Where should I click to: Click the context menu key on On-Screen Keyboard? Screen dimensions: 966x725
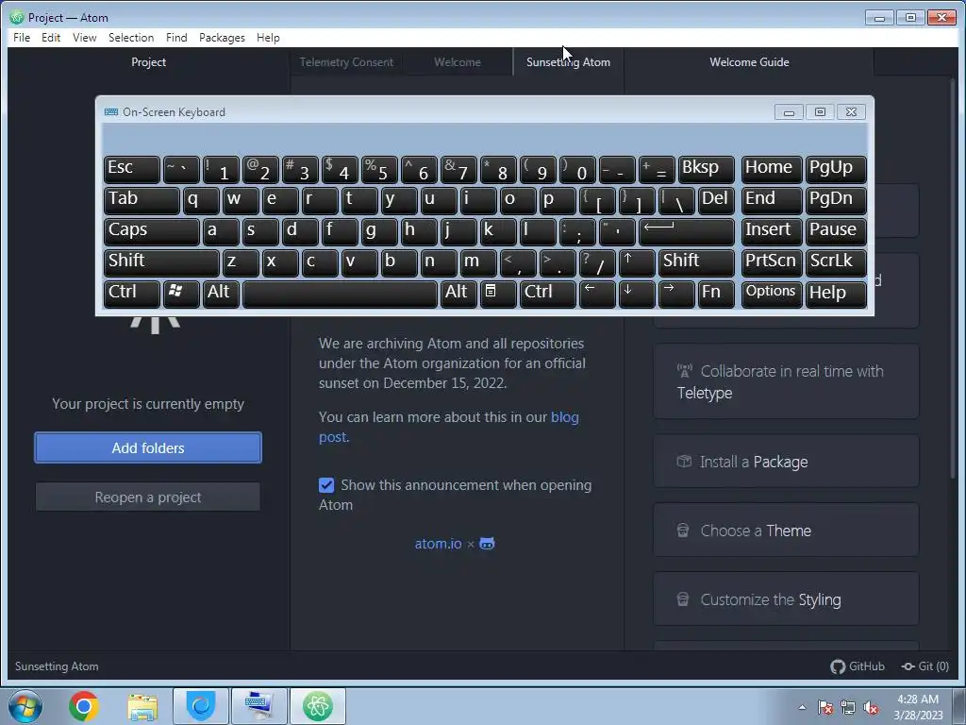click(498, 294)
